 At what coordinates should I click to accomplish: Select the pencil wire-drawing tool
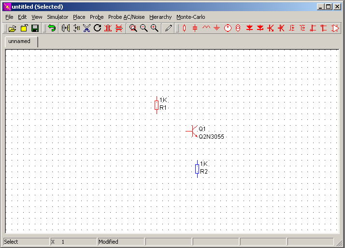pos(169,28)
